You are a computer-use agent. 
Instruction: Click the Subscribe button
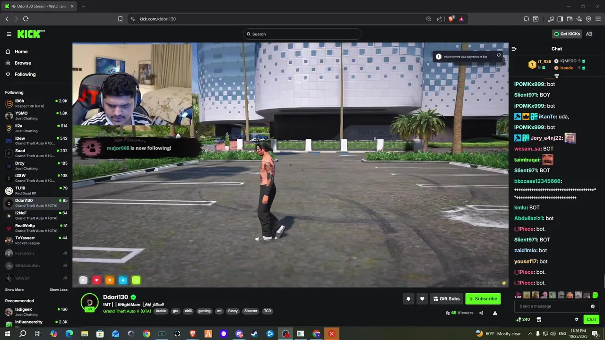tap(483, 298)
